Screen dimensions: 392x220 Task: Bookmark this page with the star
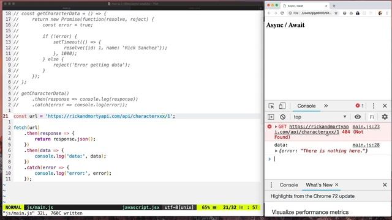336,13
